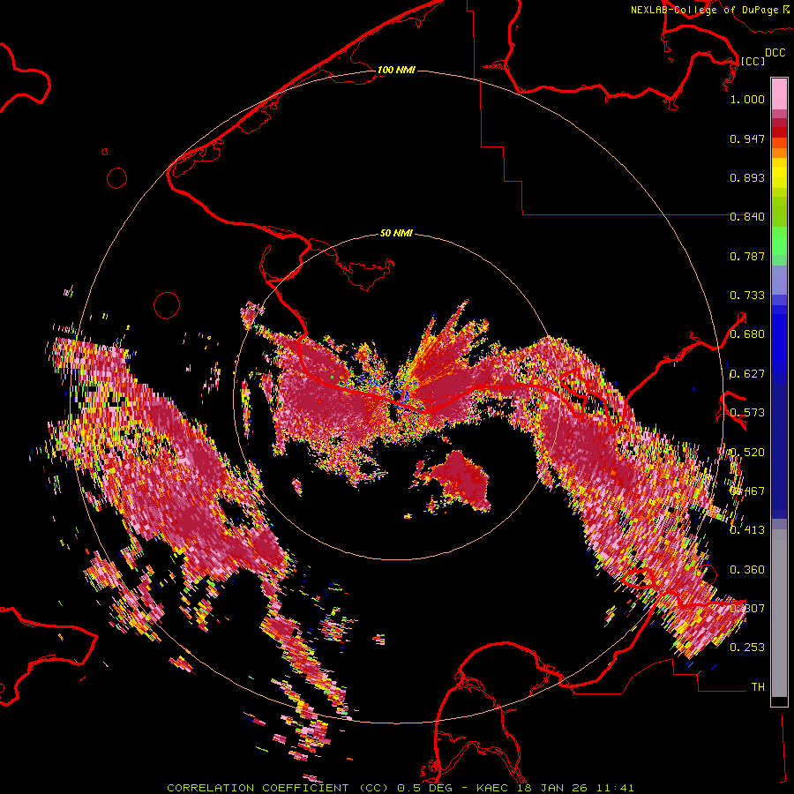This screenshot has height=794, width=794.
Task: Click the 0.840 scale value
Action: (747, 217)
